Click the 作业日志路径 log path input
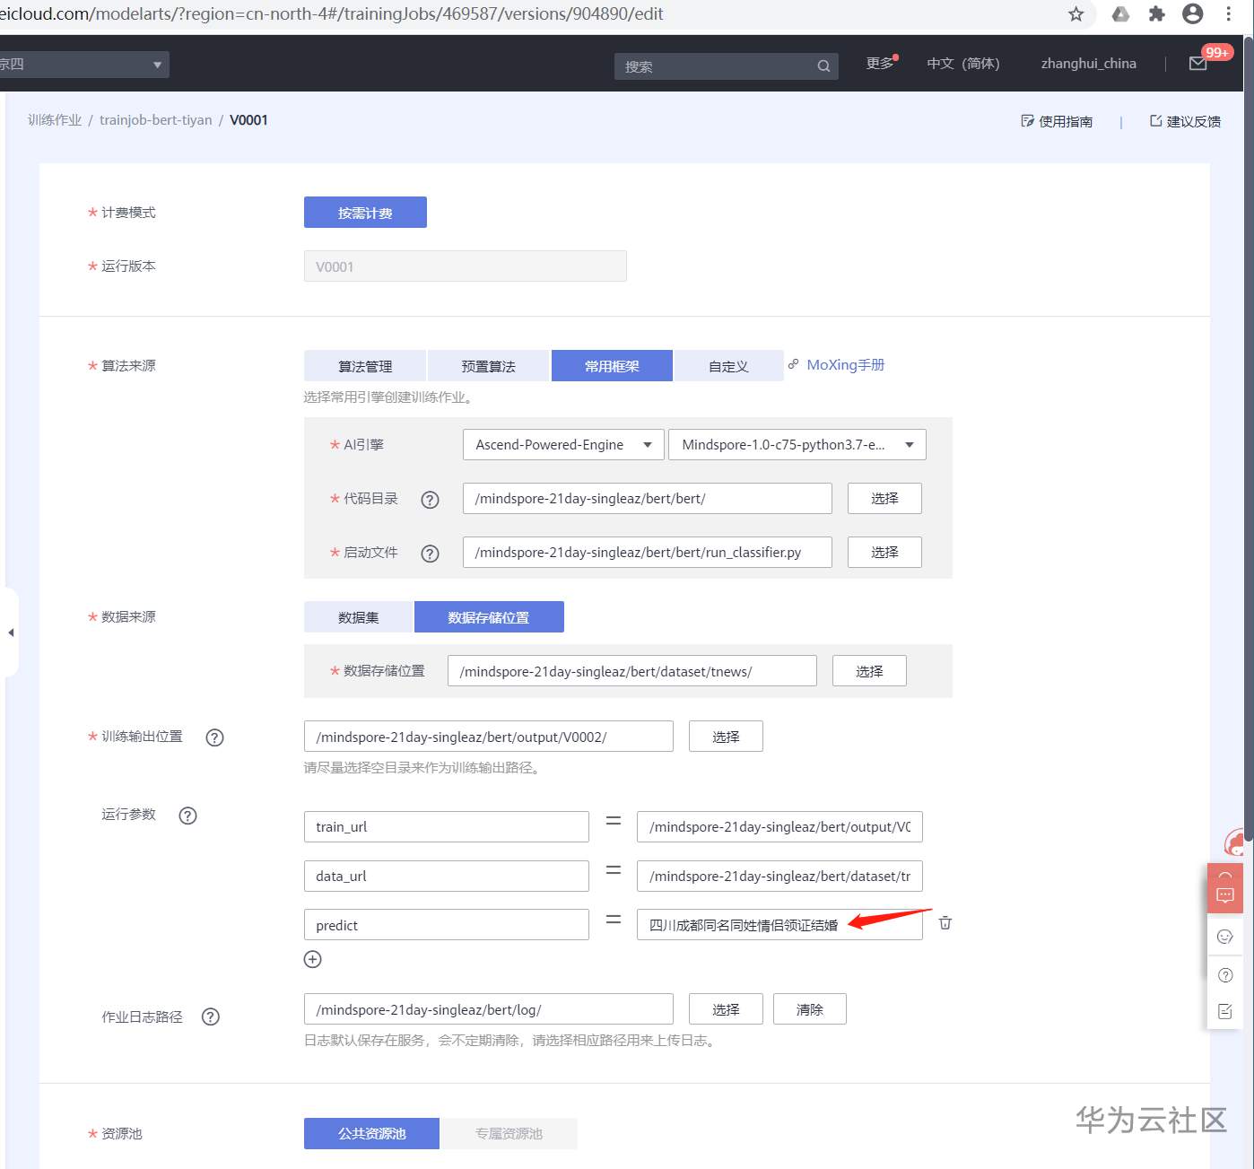Image resolution: width=1254 pixels, height=1169 pixels. click(489, 1009)
